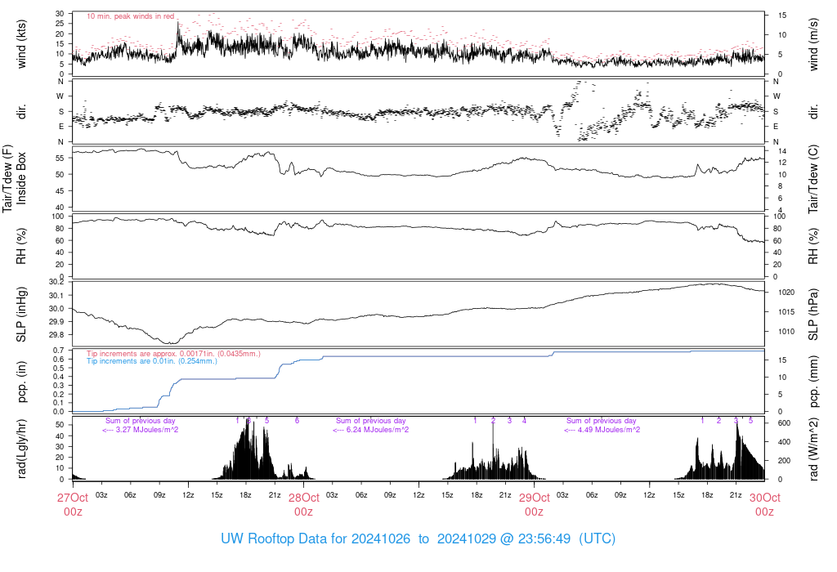Click the '0.7' tick on the precipitation axis
Image resolution: width=837 pixels, height=572 pixels.
pos(59,351)
